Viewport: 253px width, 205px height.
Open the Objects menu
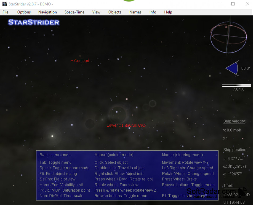115,12
